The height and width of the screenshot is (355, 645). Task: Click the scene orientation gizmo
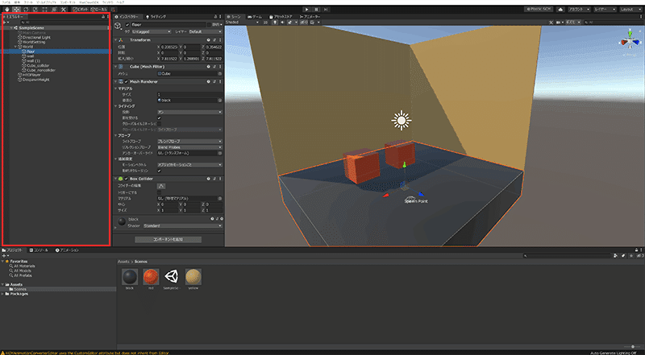click(630, 42)
